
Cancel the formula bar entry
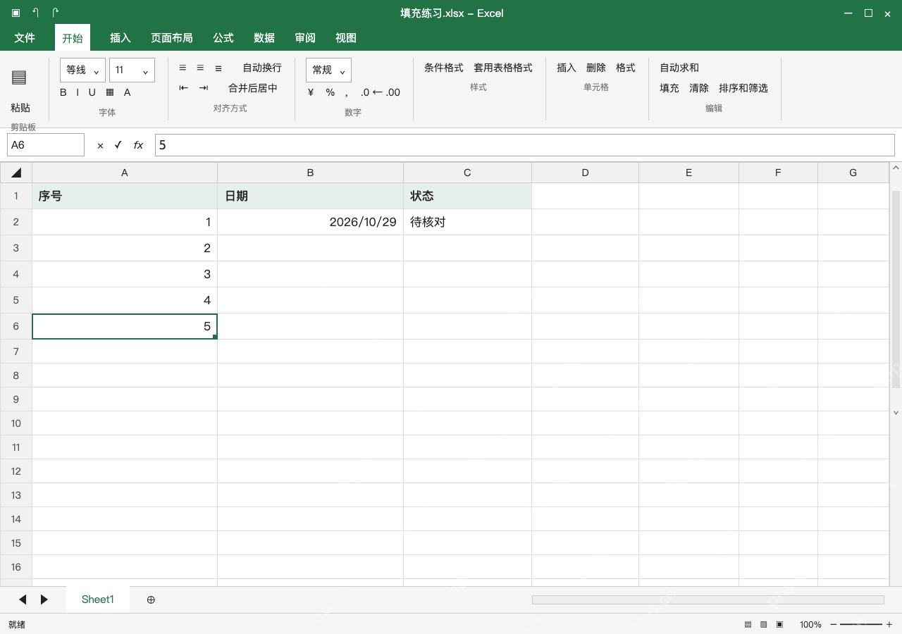pyautogui.click(x=100, y=145)
